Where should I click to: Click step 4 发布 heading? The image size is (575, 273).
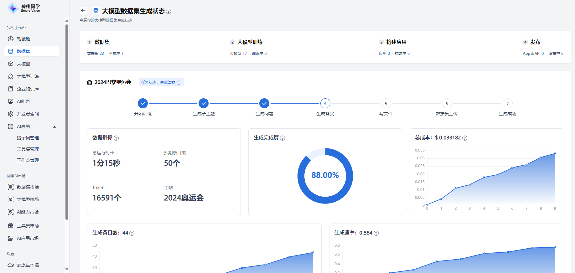(x=536, y=42)
